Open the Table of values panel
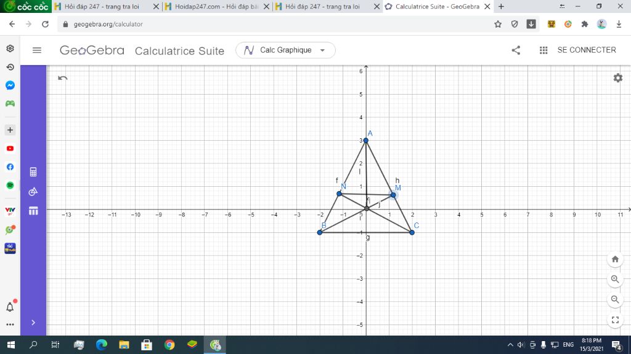The height and width of the screenshot is (354, 631). [33, 211]
